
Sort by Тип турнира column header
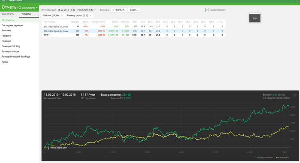pyautogui.click(x=49, y=22)
